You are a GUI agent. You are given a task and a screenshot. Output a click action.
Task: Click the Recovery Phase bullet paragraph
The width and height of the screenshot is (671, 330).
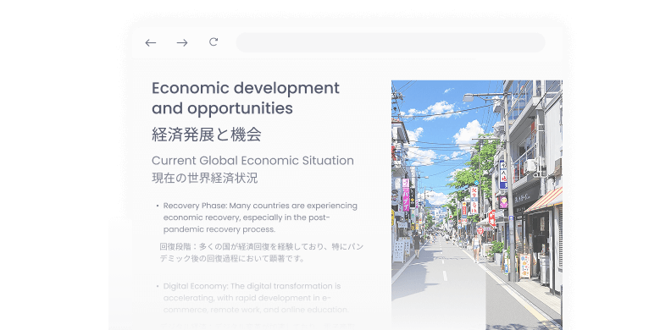click(x=260, y=217)
